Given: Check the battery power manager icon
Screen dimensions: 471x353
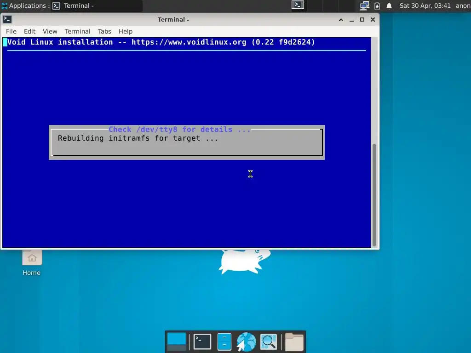Looking at the screenshot, I should (x=377, y=6).
